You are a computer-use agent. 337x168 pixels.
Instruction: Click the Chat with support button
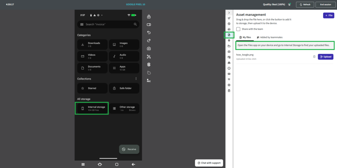(x=209, y=163)
